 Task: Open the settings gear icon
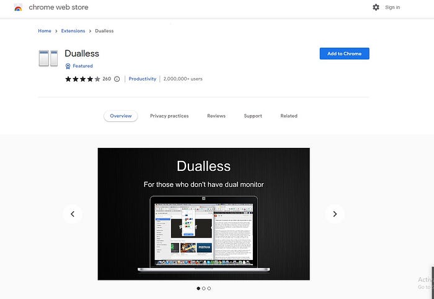[376, 7]
